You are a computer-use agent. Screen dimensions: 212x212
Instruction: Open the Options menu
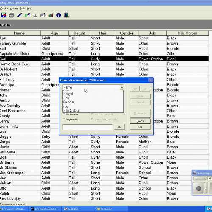coord(14,8)
